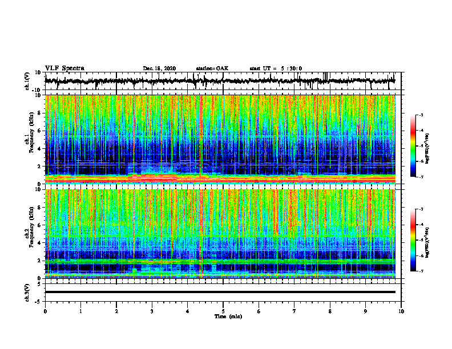Click the ch.1 frequency tick label "6"
The image size is (452, 349).
[39, 131]
